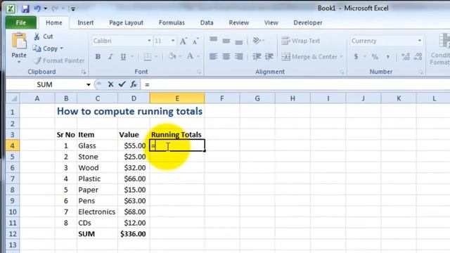Click the Font Color letter A icon
Image resolution: width=450 pixels, height=253 pixels.
click(190, 56)
